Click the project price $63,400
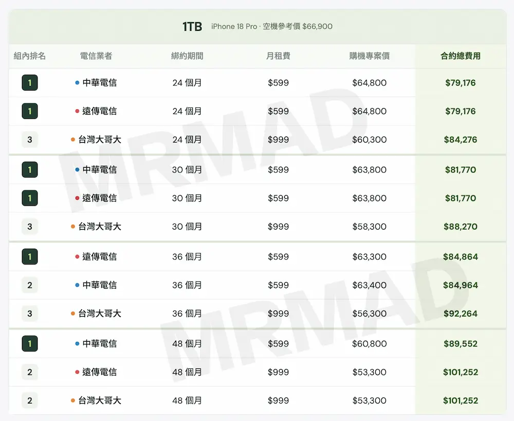The image size is (514, 421). pyautogui.click(x=370, y=285)
